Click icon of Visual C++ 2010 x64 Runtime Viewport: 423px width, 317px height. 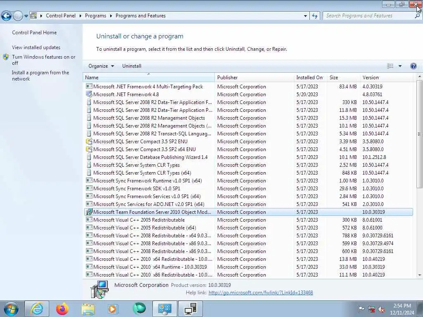pyautogui.click(x=89, y=267)
